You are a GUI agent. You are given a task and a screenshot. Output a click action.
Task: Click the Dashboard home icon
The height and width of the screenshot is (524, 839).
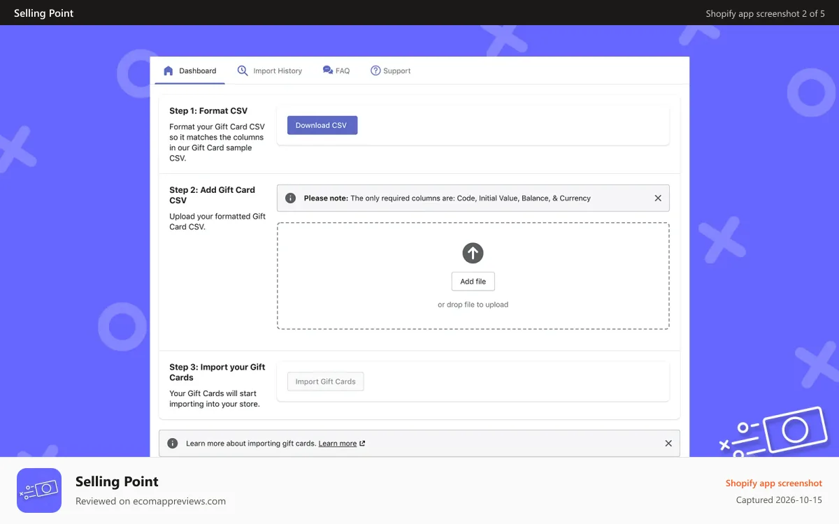coord(168,71)
